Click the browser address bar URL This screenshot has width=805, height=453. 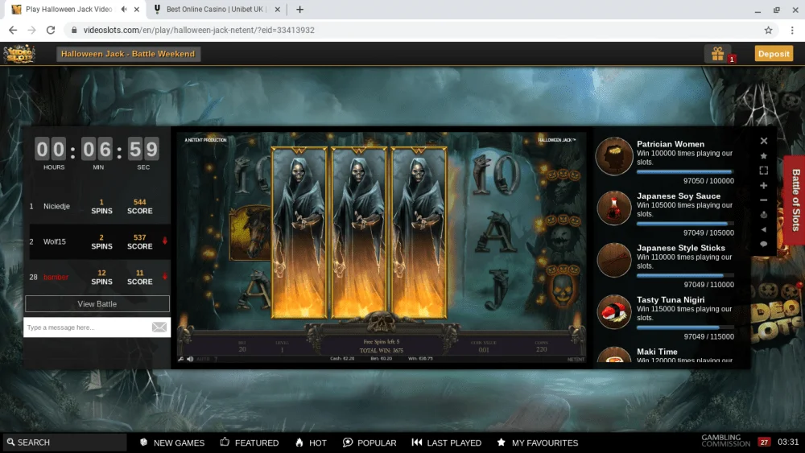pyautogui.click(x=199, y=31)
